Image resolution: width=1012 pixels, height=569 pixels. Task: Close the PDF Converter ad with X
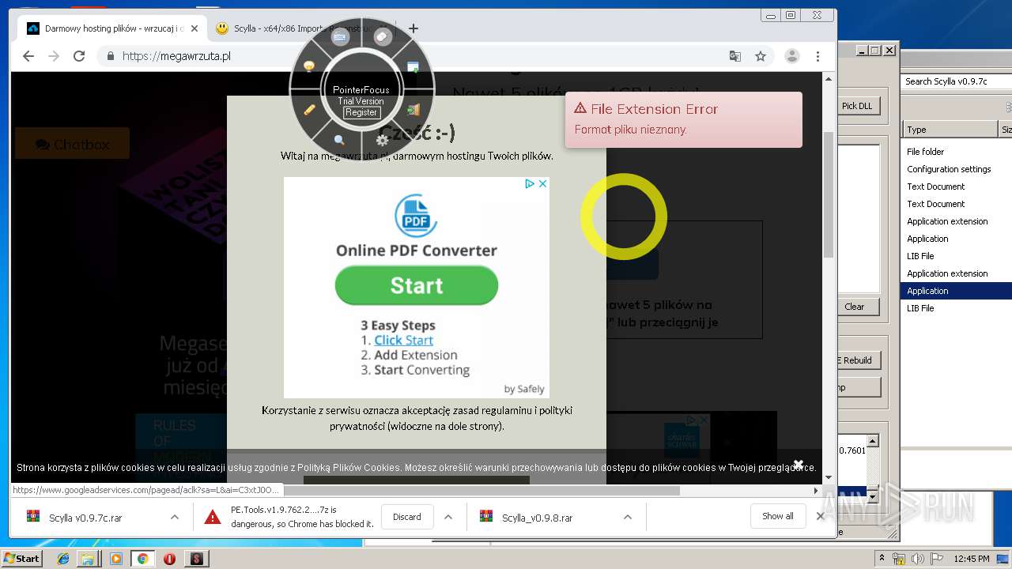(543, 183)
